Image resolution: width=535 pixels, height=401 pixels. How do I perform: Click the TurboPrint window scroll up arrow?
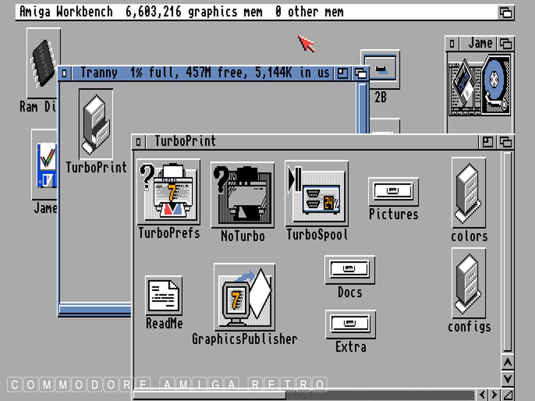click(507, 362)
